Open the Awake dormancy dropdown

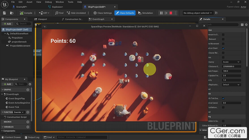(231, 62)
